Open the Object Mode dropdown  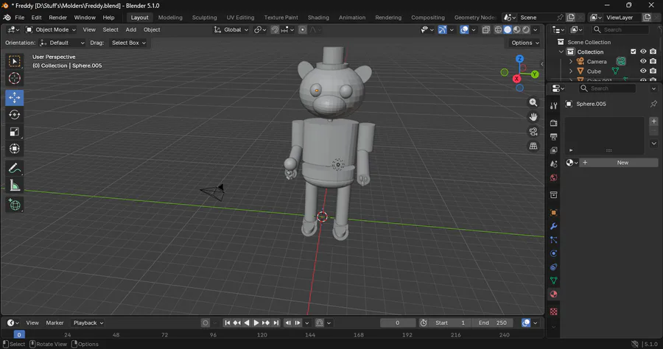click(51, 29)
